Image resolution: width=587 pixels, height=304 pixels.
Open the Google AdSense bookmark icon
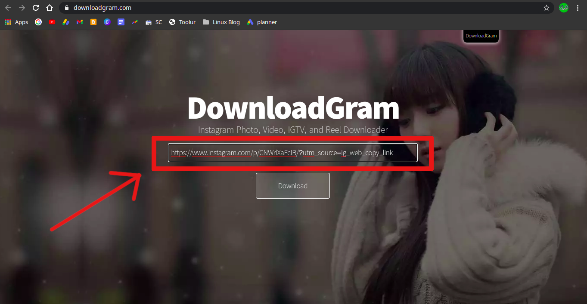pos(66,22)
